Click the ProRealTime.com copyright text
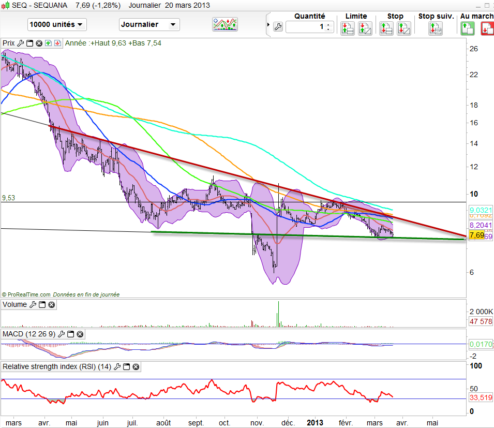The image size is (494, 428). click(x=26, y=294)
